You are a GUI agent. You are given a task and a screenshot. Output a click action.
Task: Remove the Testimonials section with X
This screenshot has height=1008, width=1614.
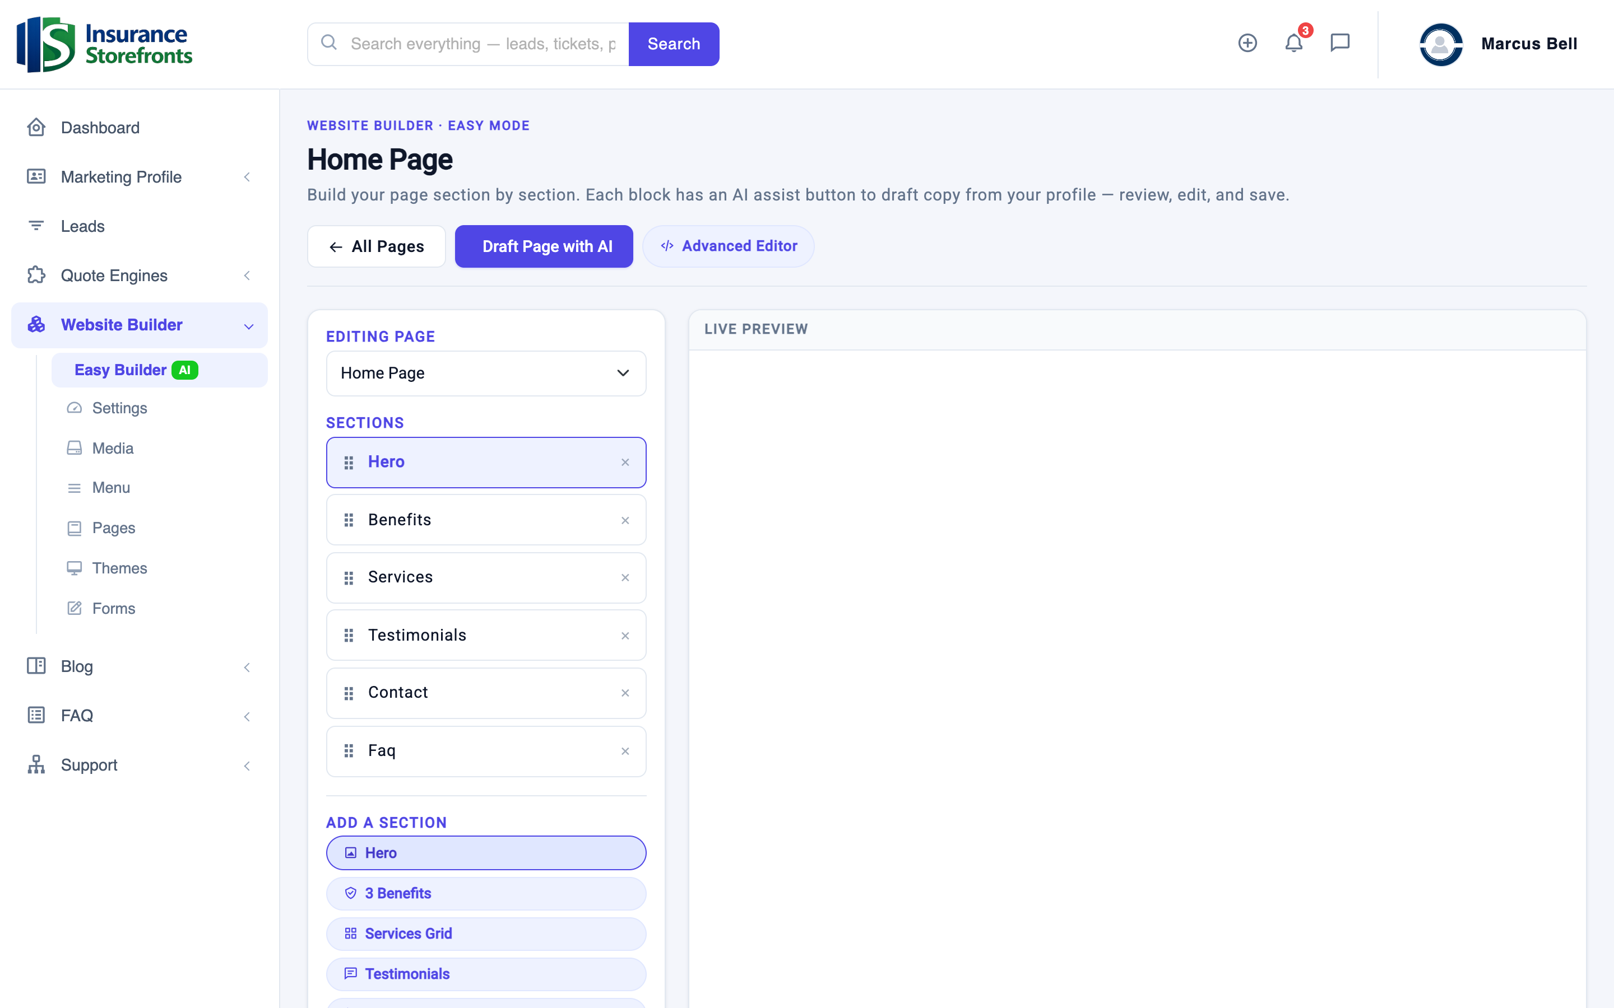point(625,636)
